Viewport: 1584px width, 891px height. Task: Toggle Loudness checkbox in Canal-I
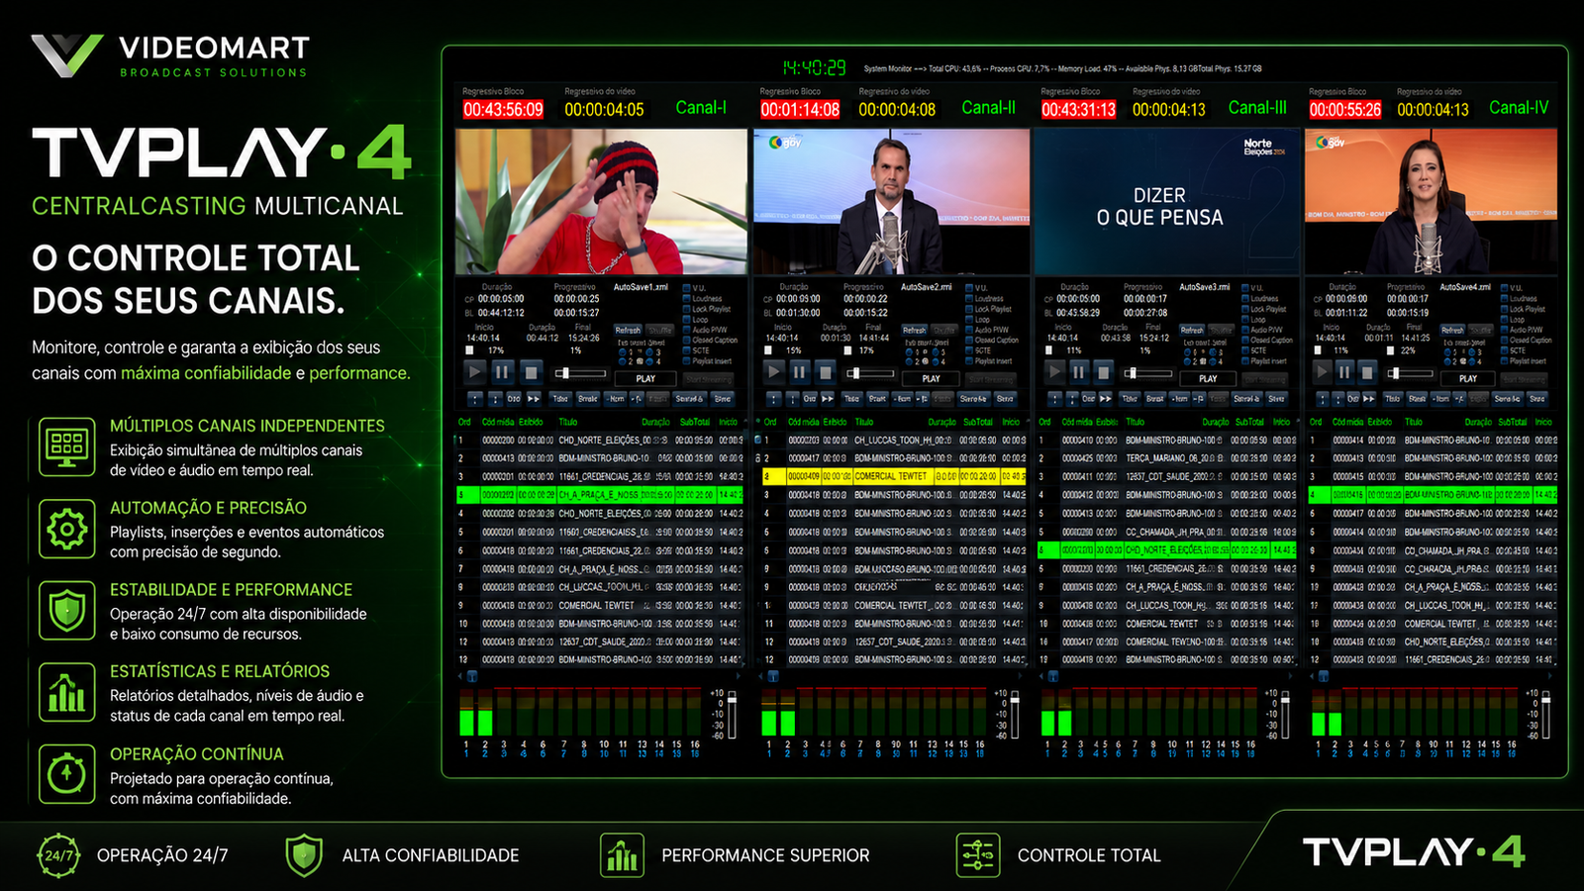[686, 298]
